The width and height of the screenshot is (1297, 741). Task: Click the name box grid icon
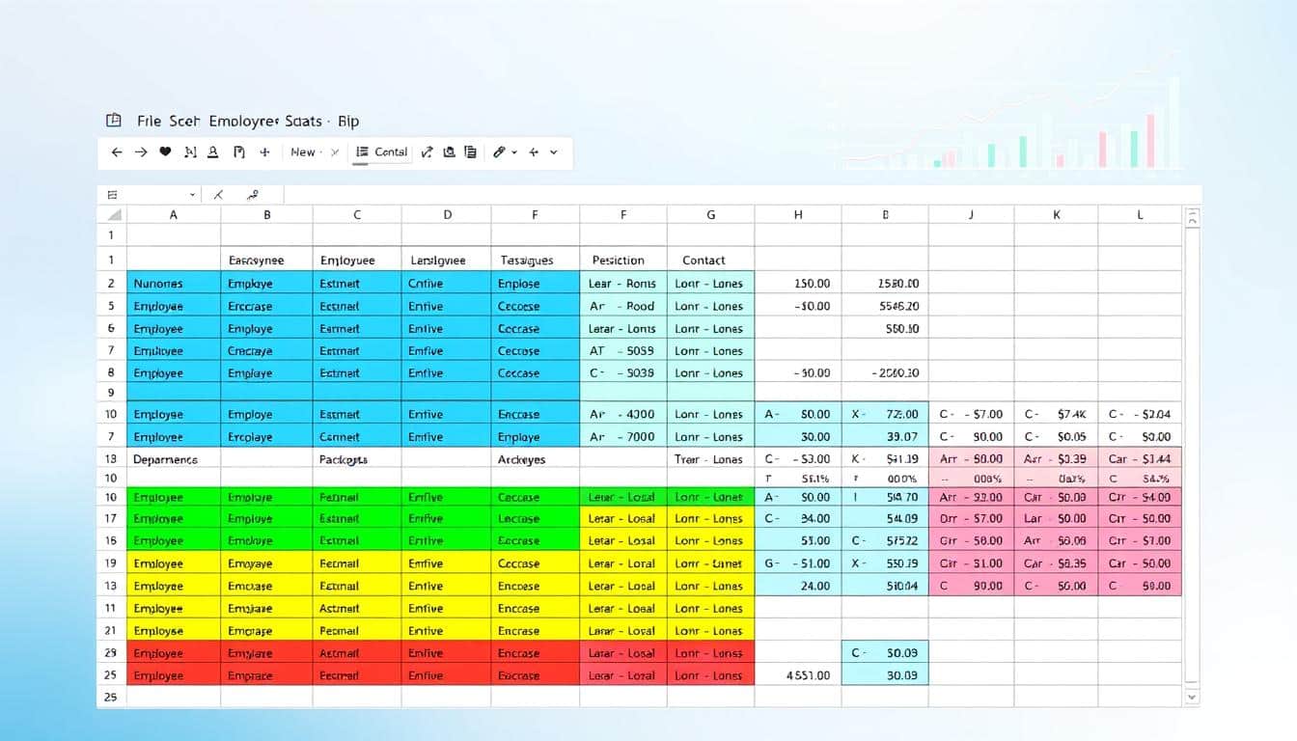[x=112, y=195]
